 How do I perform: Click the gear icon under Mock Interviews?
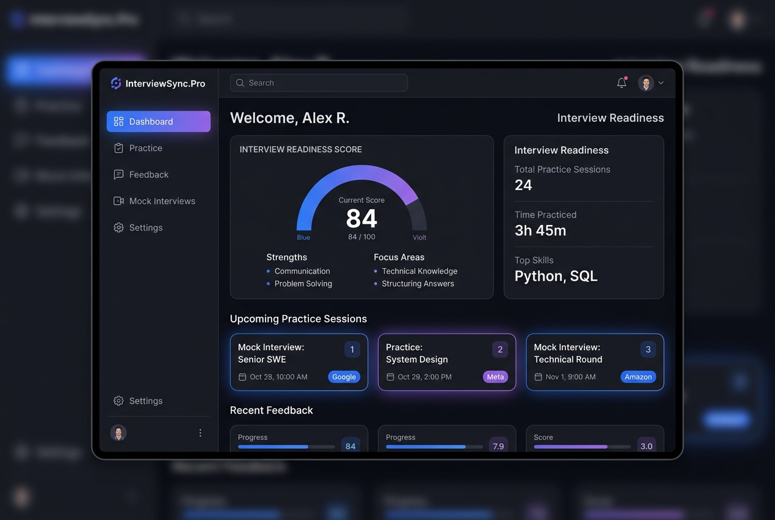click(x=119, y=227)
